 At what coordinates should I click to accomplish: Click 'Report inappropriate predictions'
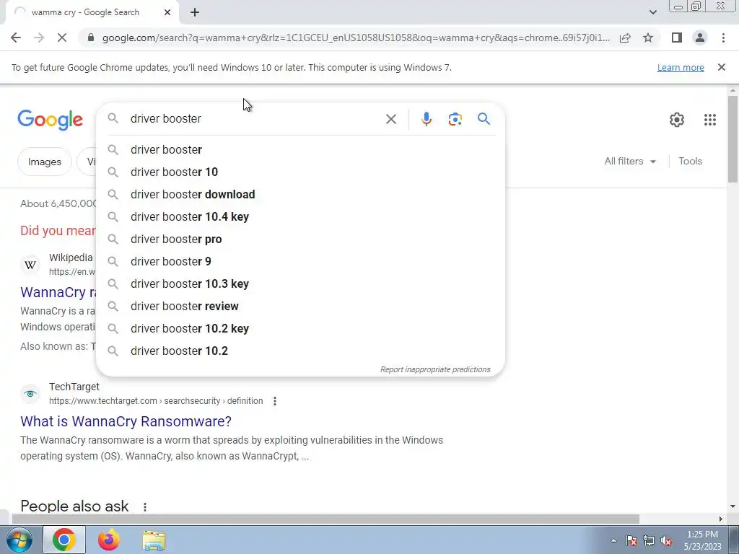pos(435,369)
